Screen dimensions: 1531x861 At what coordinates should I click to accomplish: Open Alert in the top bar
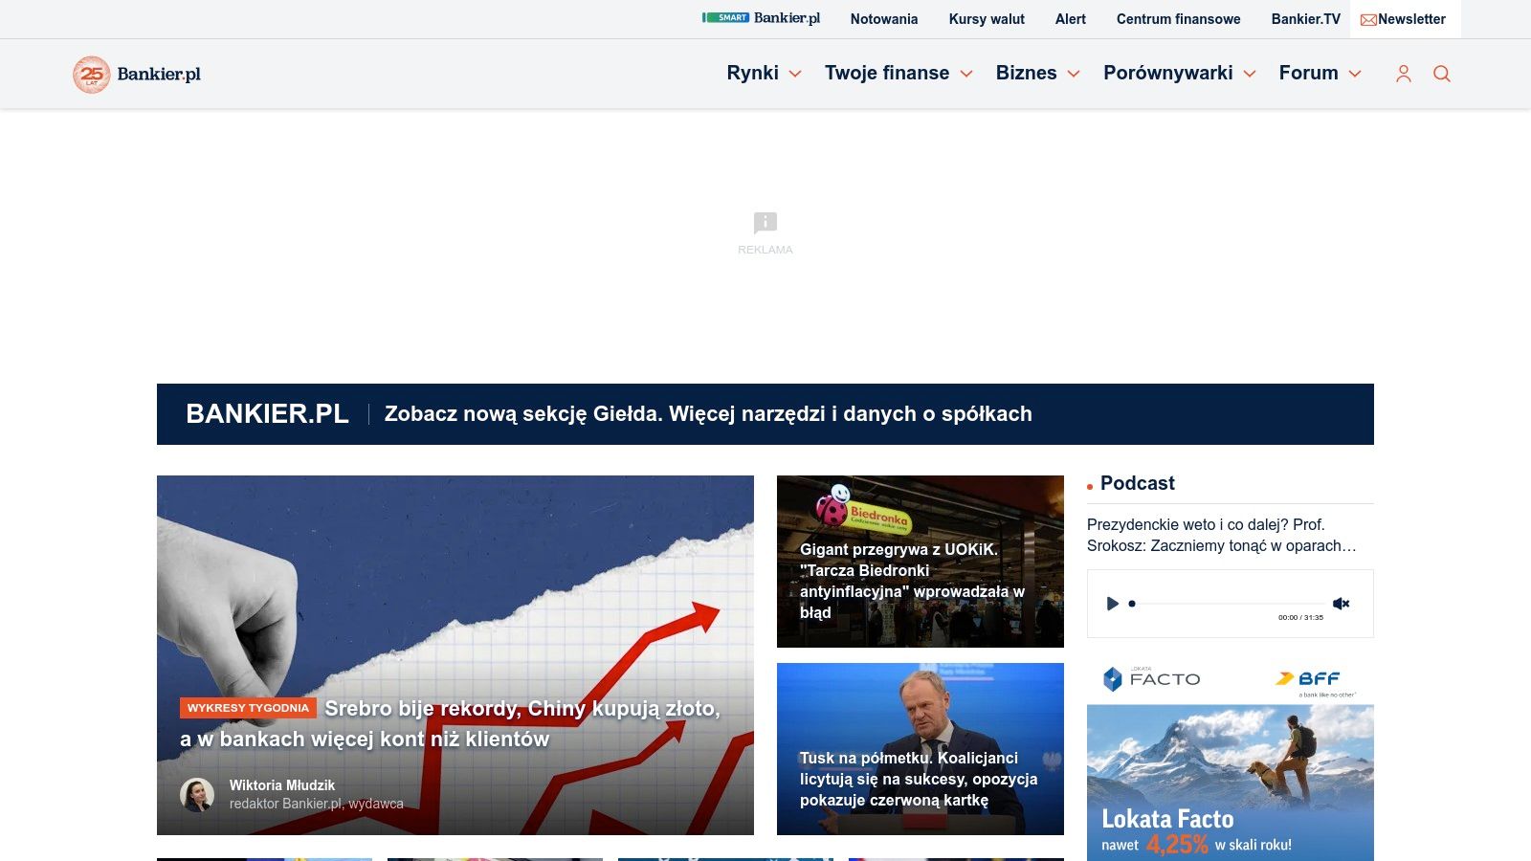(x=1071, y=19)
